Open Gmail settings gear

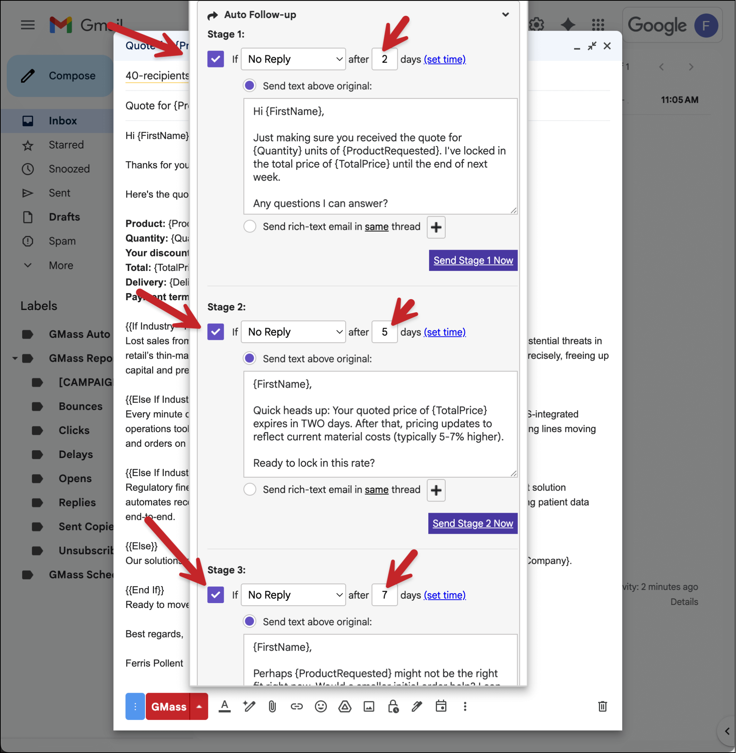[x=536, y=24]
